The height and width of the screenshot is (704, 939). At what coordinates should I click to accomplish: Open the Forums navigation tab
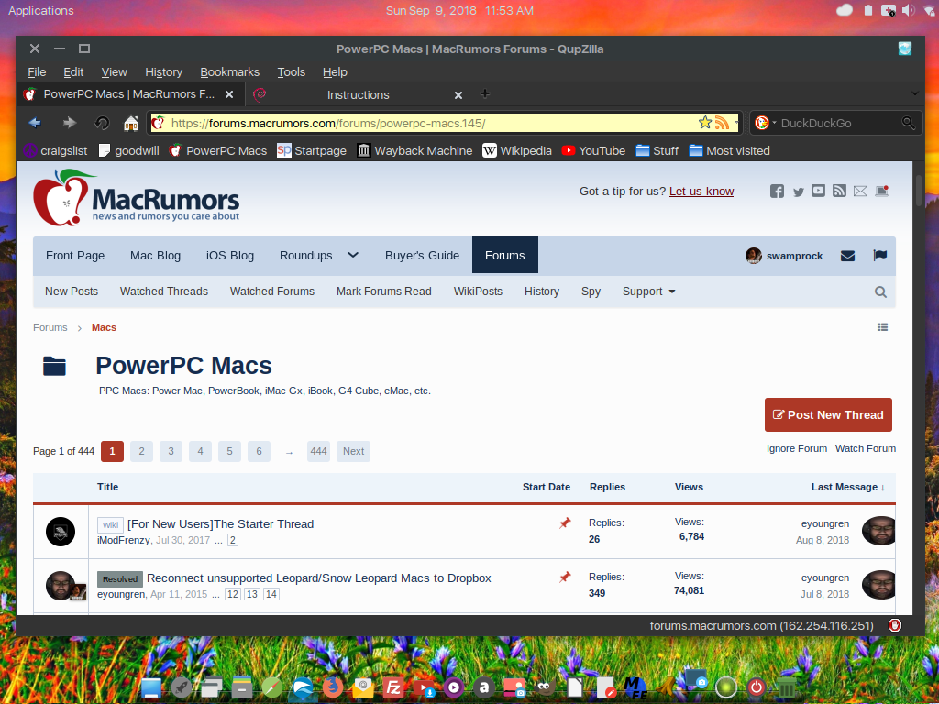tap(505, 255)
